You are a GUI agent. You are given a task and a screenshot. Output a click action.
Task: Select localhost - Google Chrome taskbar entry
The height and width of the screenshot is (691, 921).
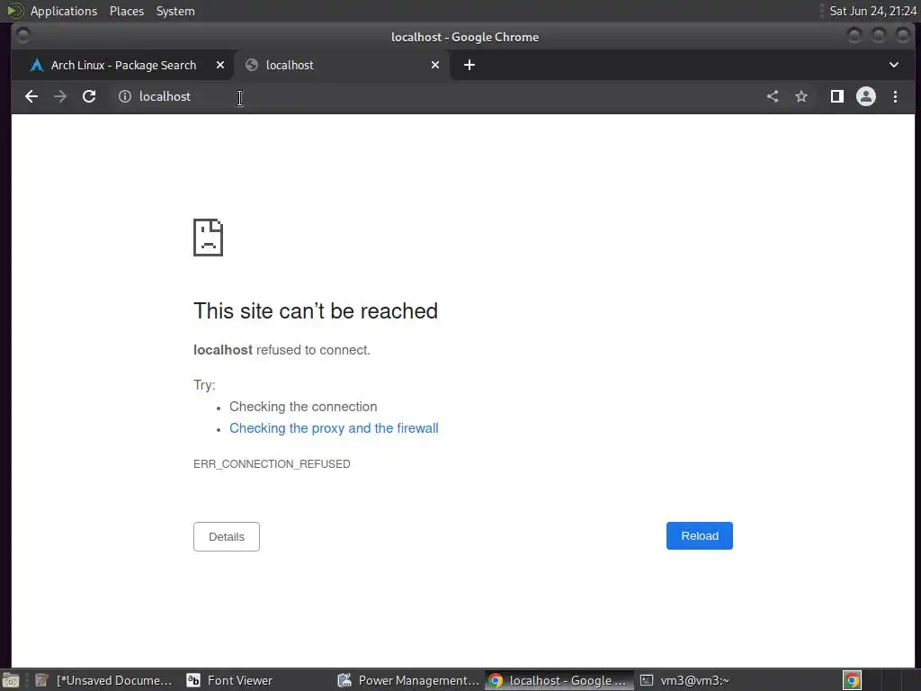pyautogui.click(x=559, y=680)
